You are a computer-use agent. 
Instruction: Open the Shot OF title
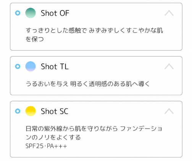point(55,13)
